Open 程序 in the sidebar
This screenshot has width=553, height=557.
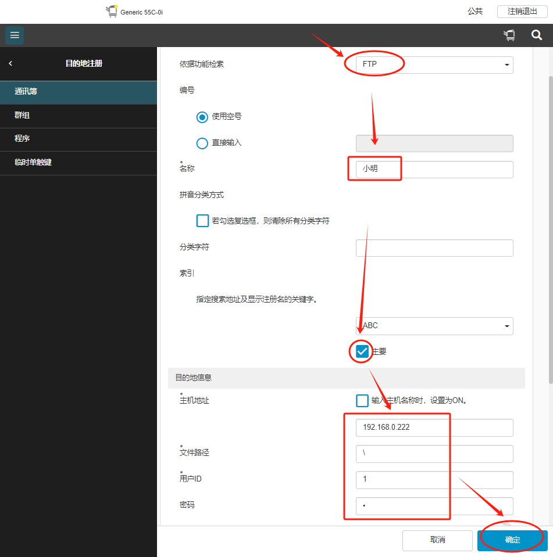tap(79, 139)
